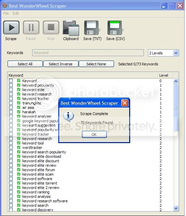Tick the checkbox for keyword elite
Image resolution: width=186 pixels, height=216 pixels.
tap(11, 90)
